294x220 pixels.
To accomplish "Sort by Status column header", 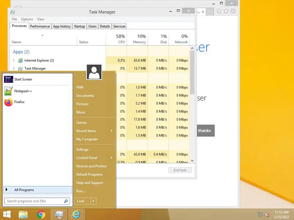I will point(91,39).
